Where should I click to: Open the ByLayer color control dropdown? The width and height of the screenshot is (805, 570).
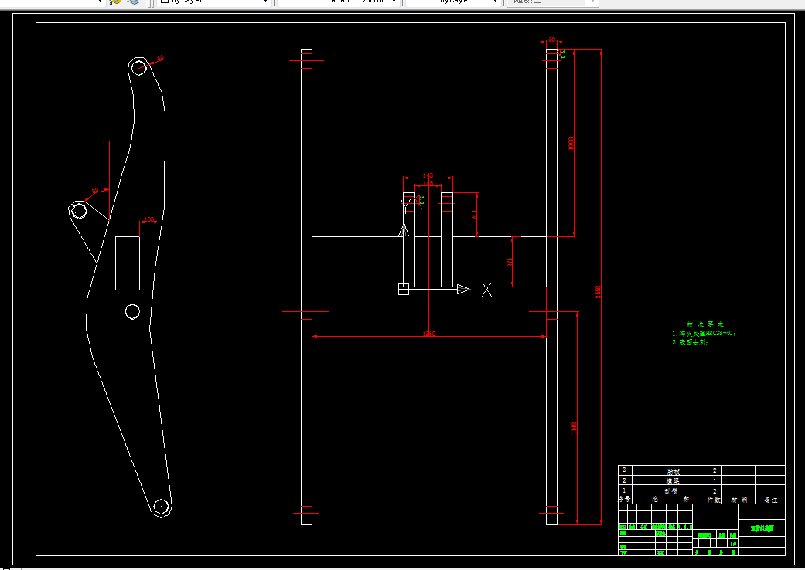[x=213, y=2]
